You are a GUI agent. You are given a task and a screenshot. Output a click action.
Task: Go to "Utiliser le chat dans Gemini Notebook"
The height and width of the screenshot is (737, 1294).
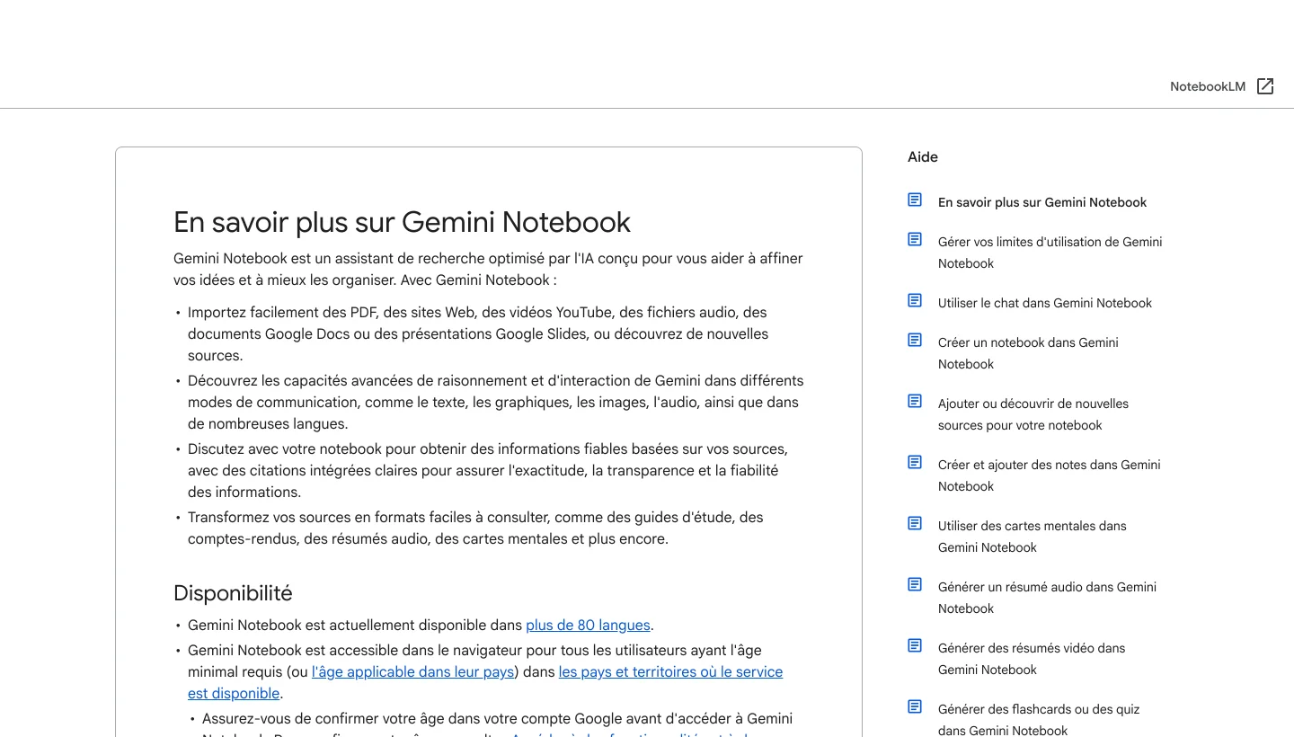[1045, 303]
